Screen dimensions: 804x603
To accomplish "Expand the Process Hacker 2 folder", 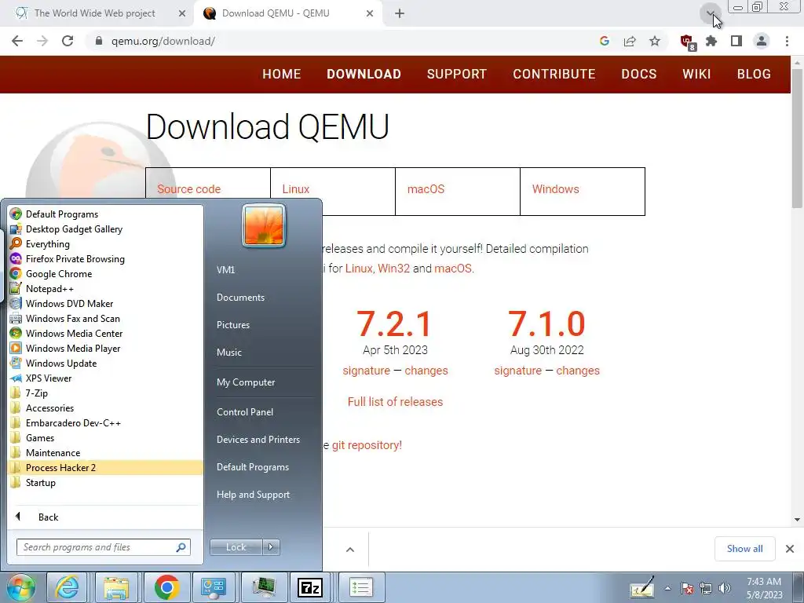I will (x=105, y=467).
